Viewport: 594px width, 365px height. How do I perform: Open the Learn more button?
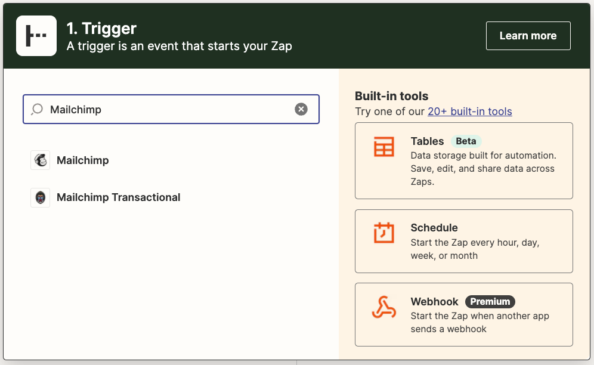[x=528, y=36]
